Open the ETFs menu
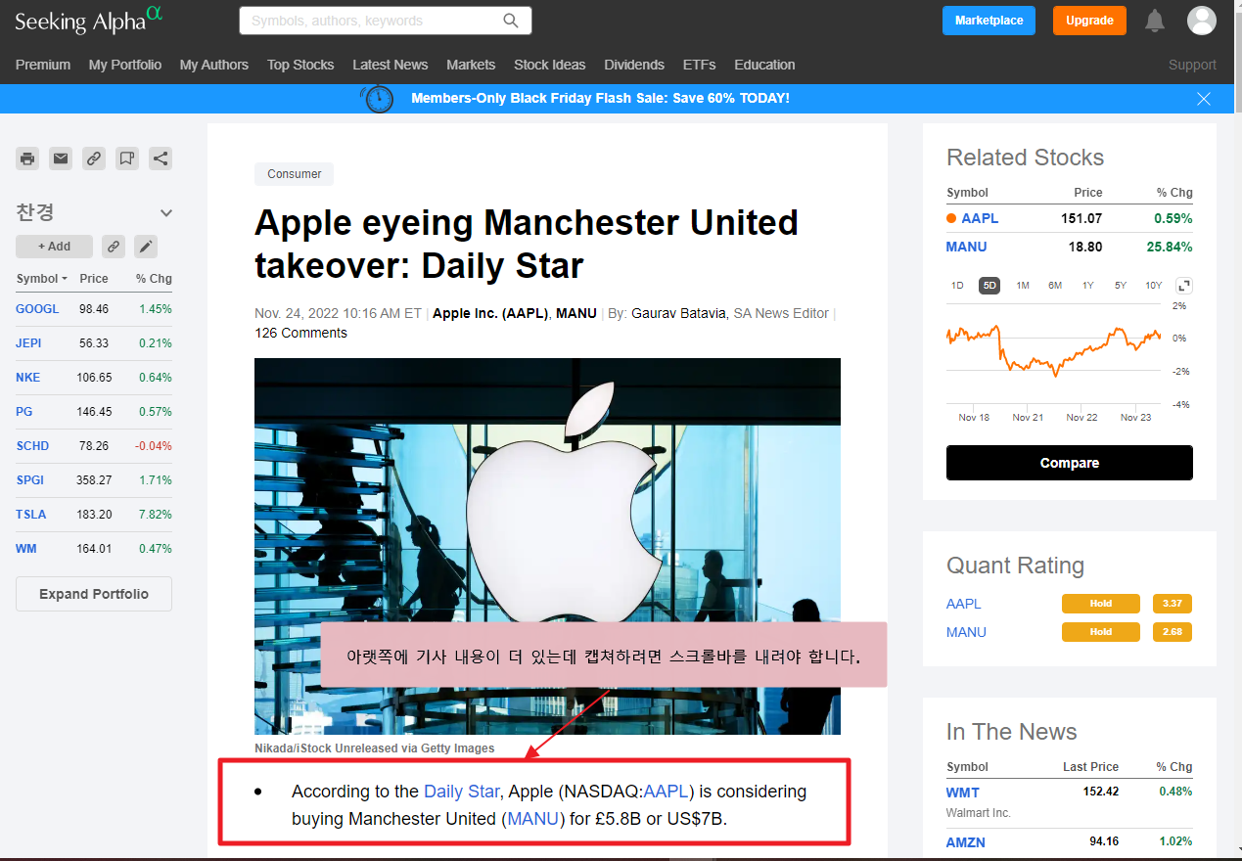This screenshot has width=1242, height=861. tap(700, 65)
